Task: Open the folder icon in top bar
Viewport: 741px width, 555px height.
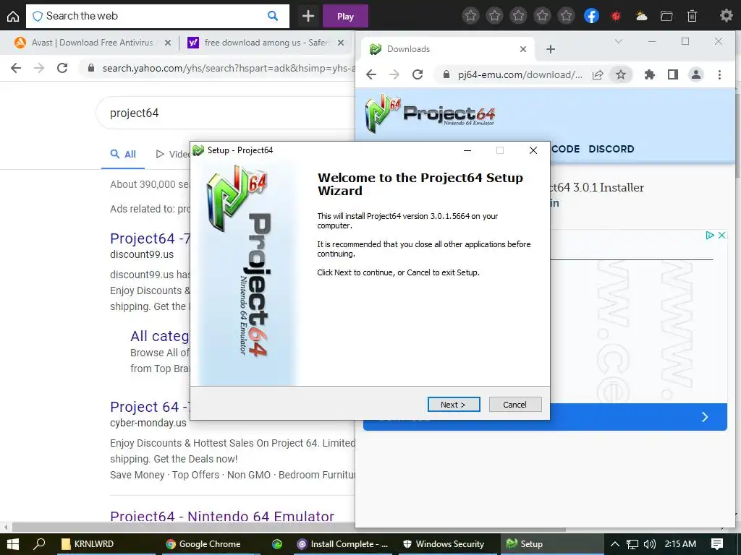Action: tap(666, 16)
